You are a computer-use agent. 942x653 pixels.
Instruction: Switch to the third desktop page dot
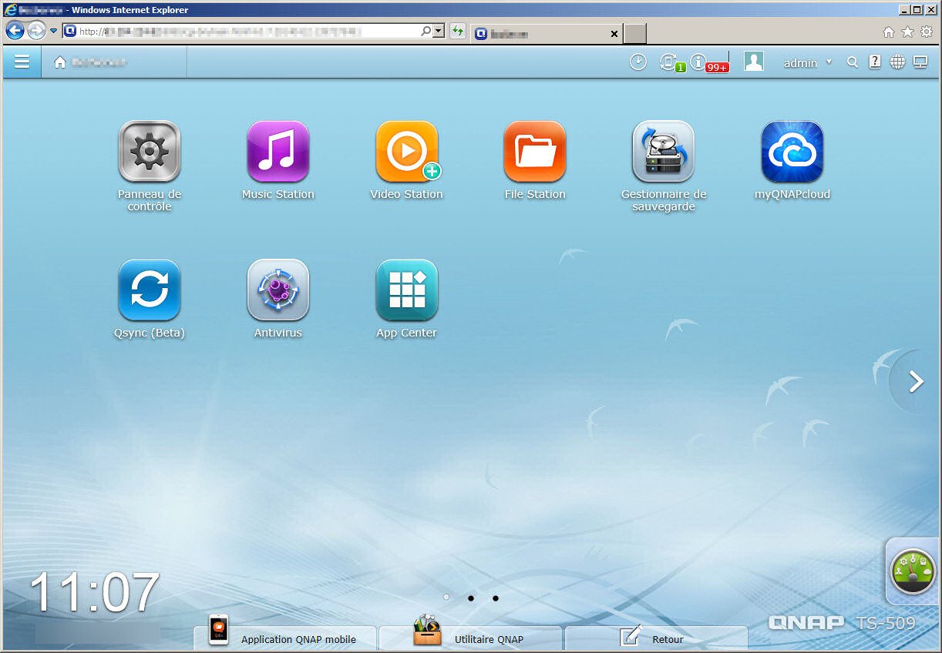tap(495, 598)
